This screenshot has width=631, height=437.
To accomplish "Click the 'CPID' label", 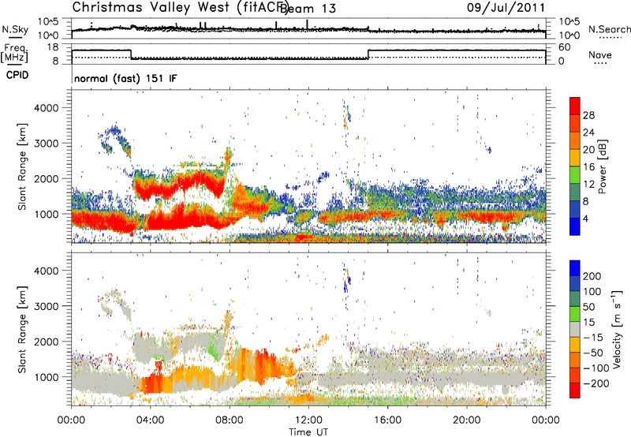I will pos(17,75).
